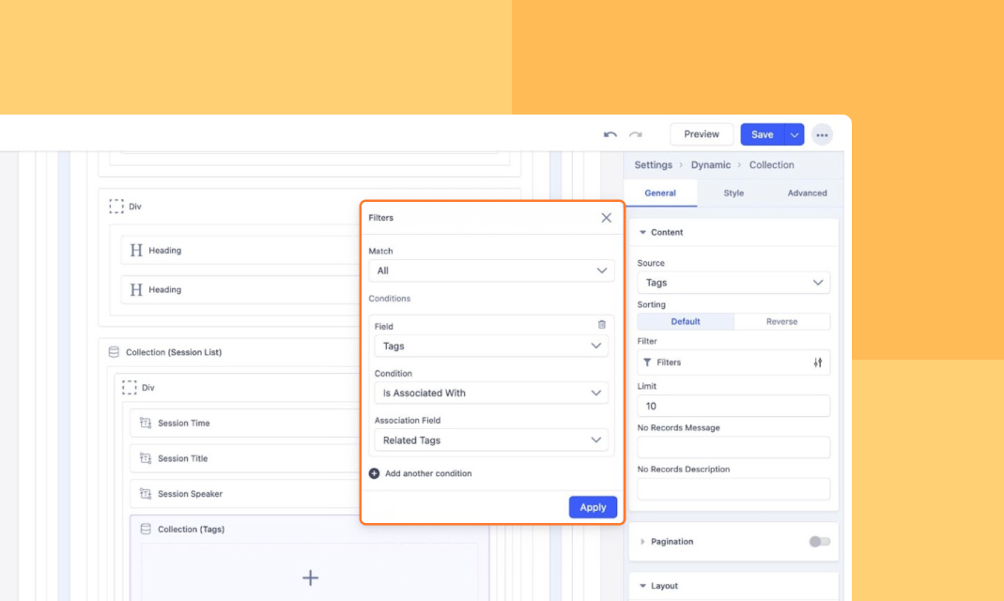This screenshot has width=1004, height=601.
Task: Click the redo arrow icon
Action: [x=636, y=135]
